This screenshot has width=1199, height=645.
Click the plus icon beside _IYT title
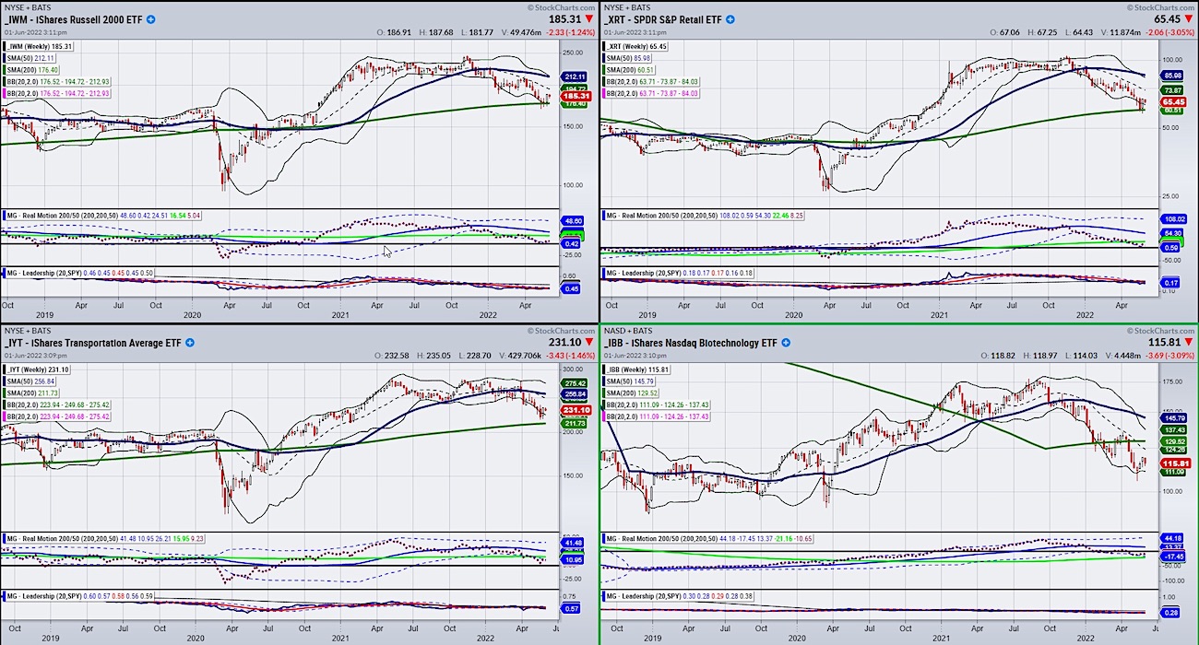click(x=188, y=342)
